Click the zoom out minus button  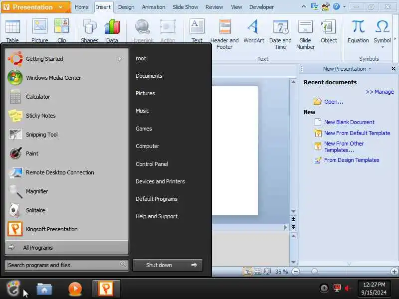295,272
